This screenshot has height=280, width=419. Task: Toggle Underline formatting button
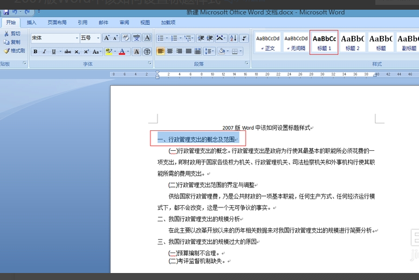54,52
